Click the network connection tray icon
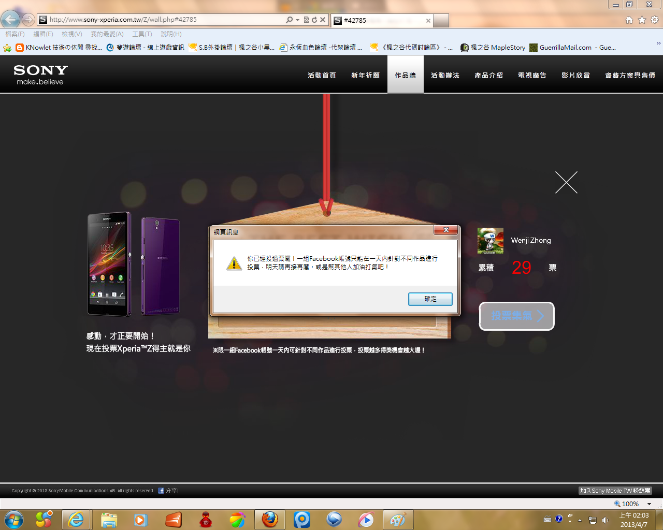 tap(593, 520)
